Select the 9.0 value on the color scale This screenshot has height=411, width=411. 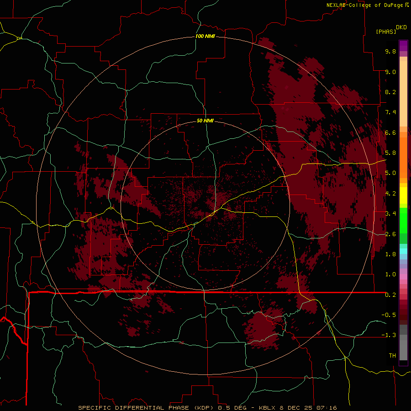tap(390, 72)
